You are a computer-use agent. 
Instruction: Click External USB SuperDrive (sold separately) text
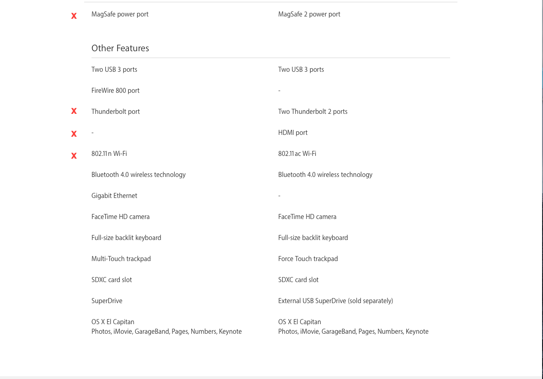[335, 301]
